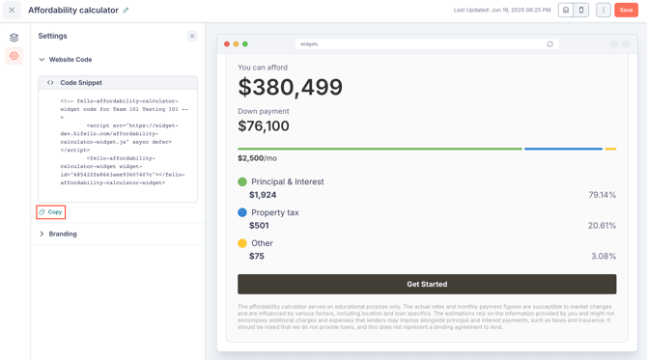
Task: Click the Get Started button
Action: pos(427,284)
